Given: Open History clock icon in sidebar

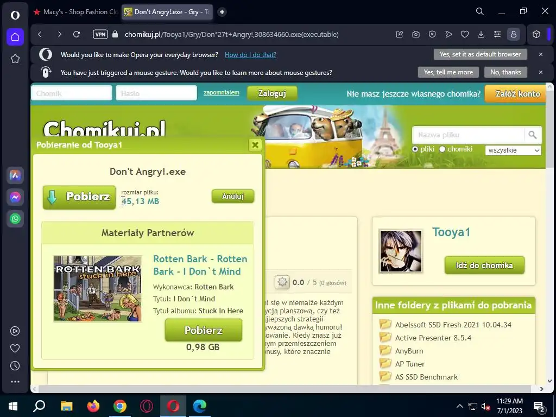Looking at the screenshot, I should click(15, 365).
